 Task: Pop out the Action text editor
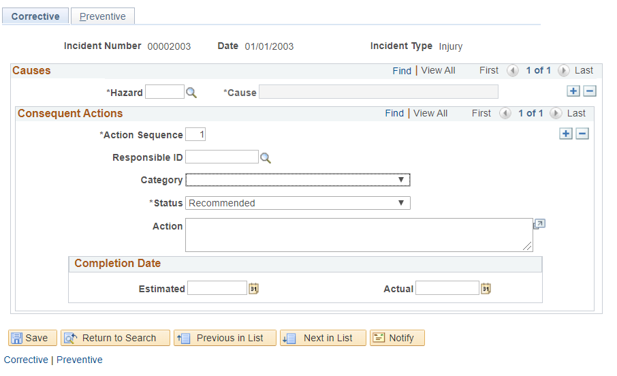[x=539, y=224]
